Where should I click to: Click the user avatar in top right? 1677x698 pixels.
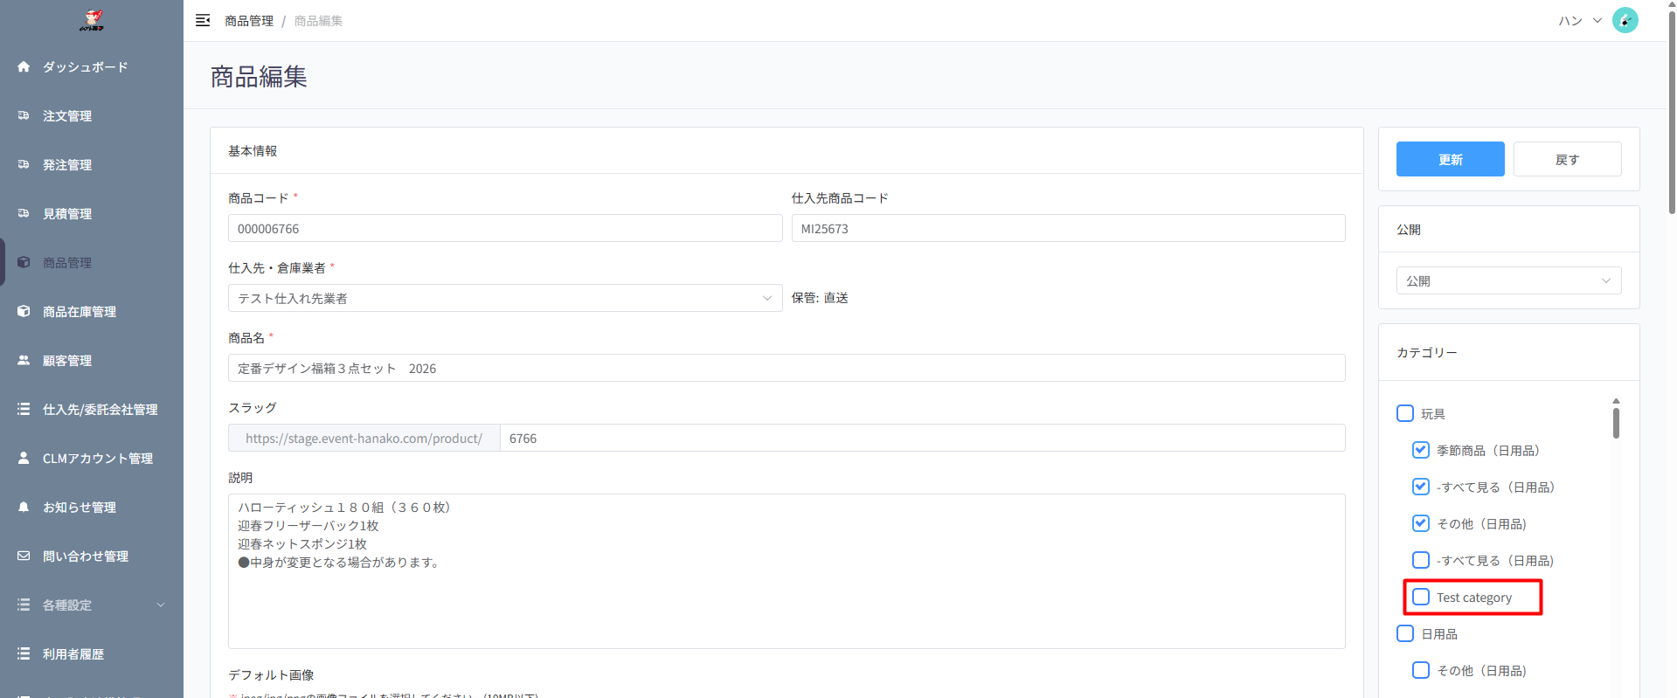click(1625, 20)
